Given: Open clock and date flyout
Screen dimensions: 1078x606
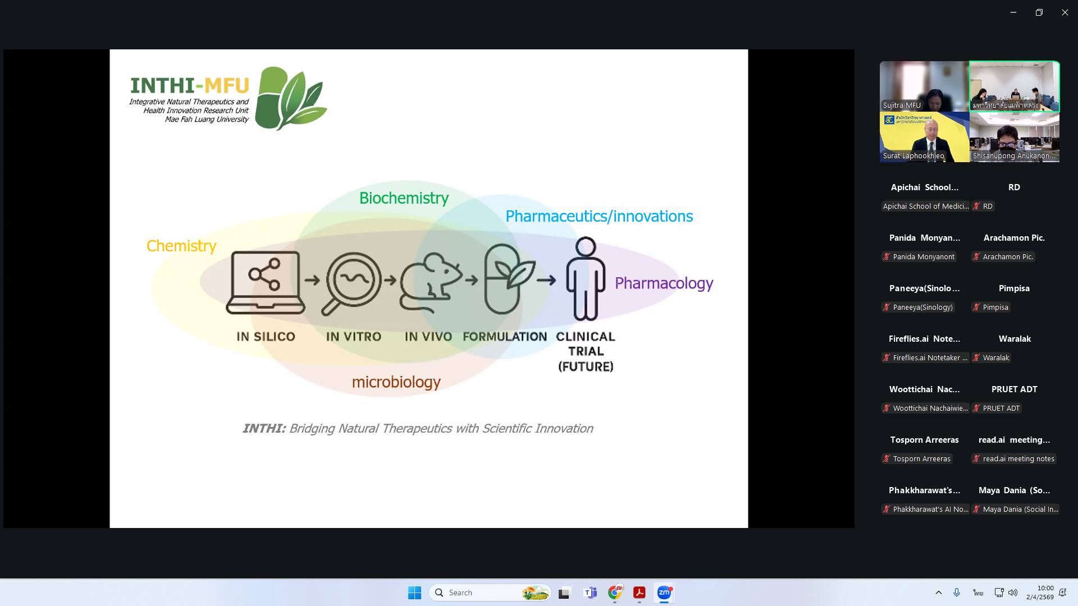Looking at the screenshot, I should (1040, 593).
